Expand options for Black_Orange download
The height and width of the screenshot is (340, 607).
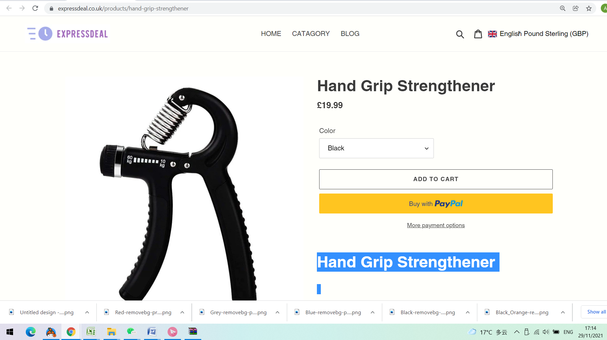coord(563,312)
